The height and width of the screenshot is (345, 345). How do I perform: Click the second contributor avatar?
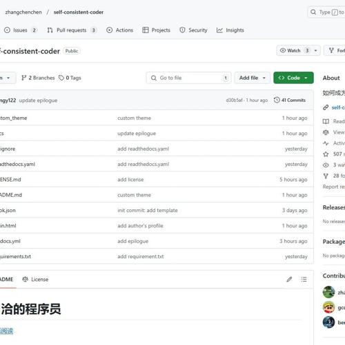pos(328,307)
